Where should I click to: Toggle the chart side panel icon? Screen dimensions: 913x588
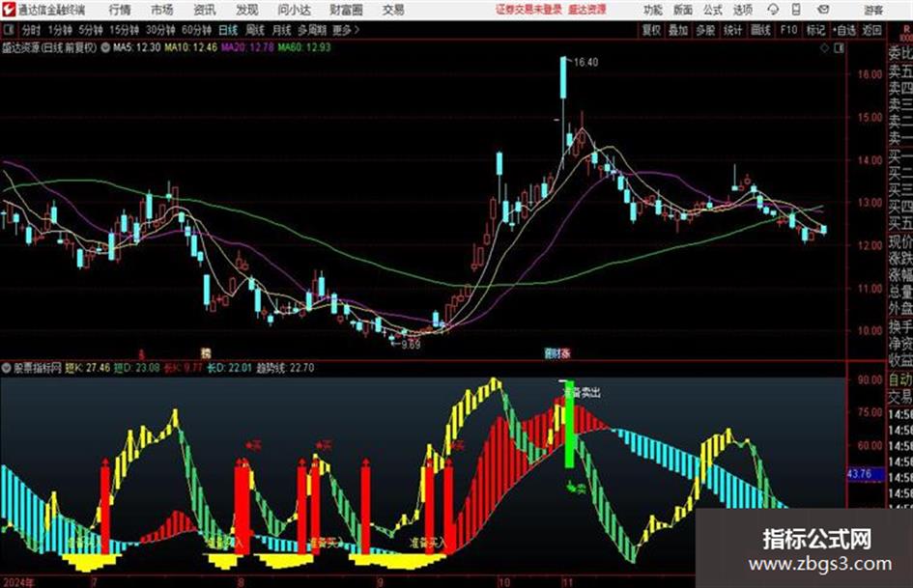point(839,48)
